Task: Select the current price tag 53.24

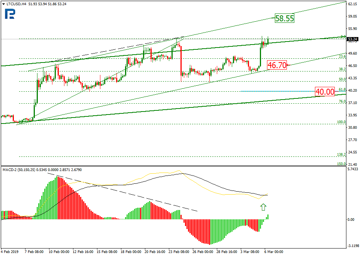Action: point(352,39)
